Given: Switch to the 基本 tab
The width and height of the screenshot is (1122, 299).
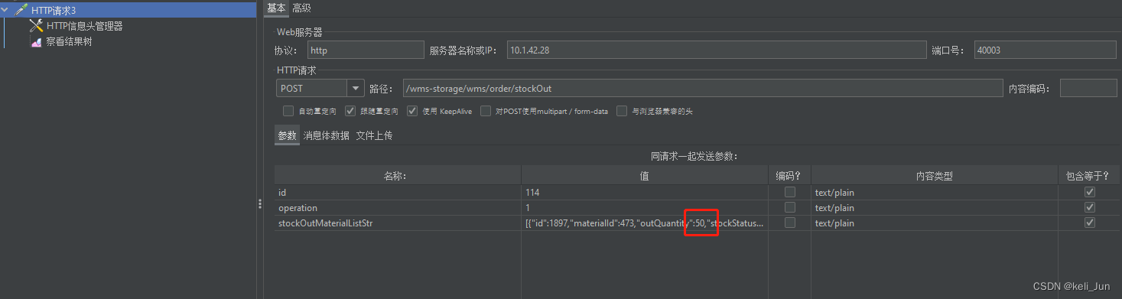Looking at the screenshot, I should click(276, 8).
